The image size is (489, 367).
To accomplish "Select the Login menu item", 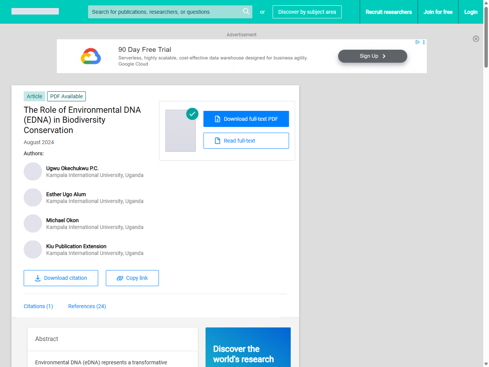I will (x=471, y=12).
